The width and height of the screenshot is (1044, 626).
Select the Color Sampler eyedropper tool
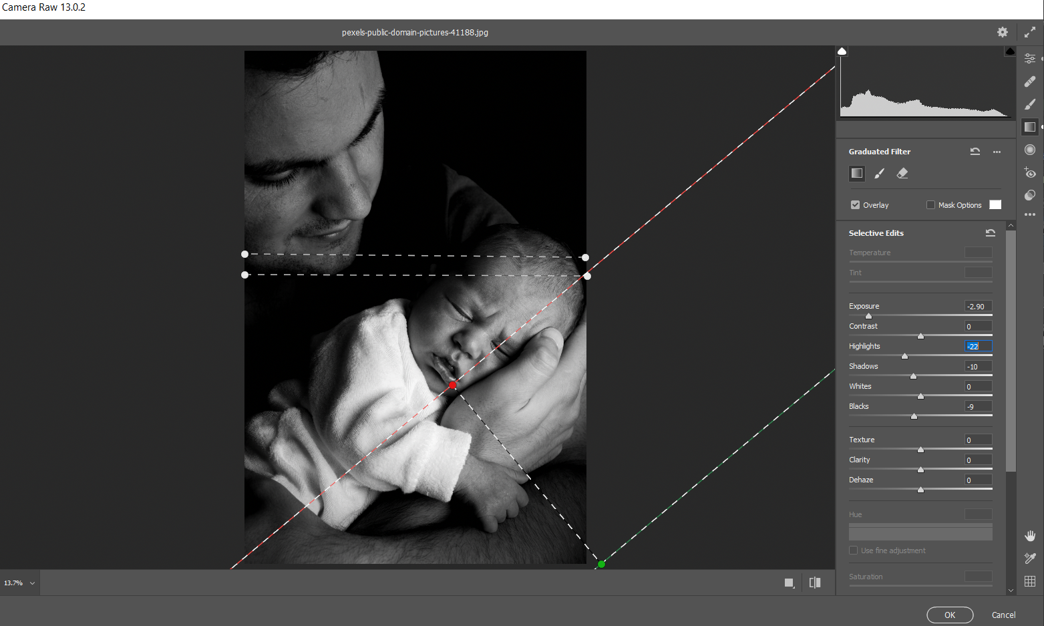[x=1030, y=559]
